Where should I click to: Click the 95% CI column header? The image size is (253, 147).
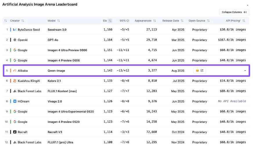[124, 21]
